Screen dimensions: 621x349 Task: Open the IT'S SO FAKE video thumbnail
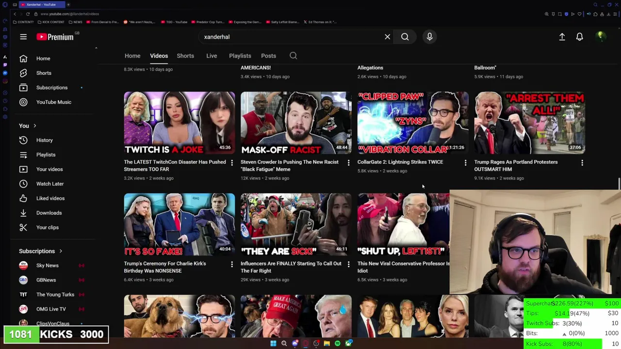(179, 224)
